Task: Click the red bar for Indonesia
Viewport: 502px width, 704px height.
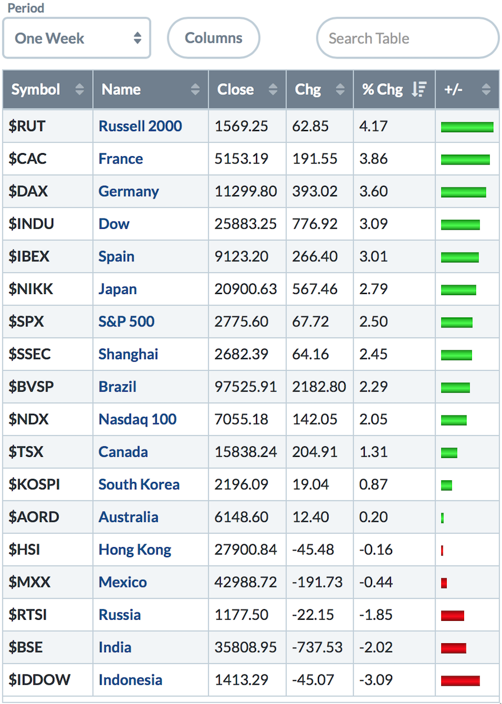Action: pyautogui.click(x=460, y=681)
